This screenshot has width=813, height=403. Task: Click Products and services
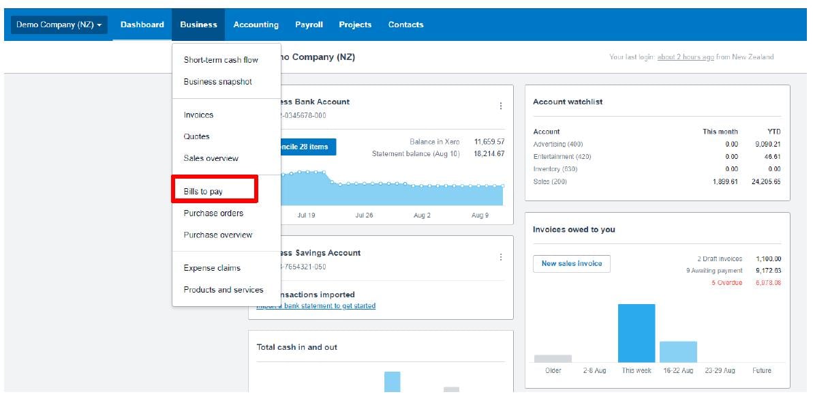(223, 290)
